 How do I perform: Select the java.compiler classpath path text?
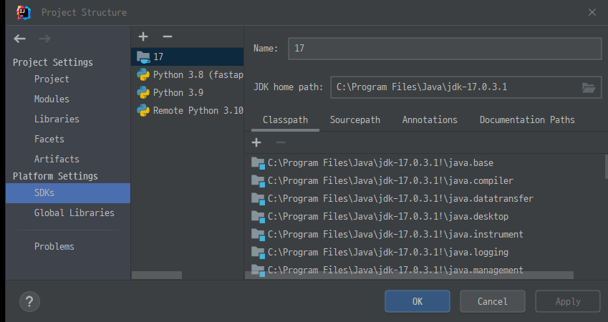coord(390,181)
